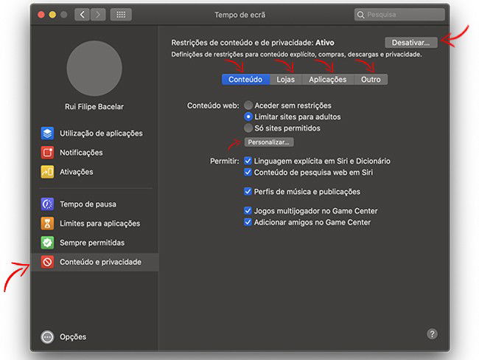Uncheck Linguagem explícita em Siri e Dicionário
The image size is (479, 360).
(248, 161)
